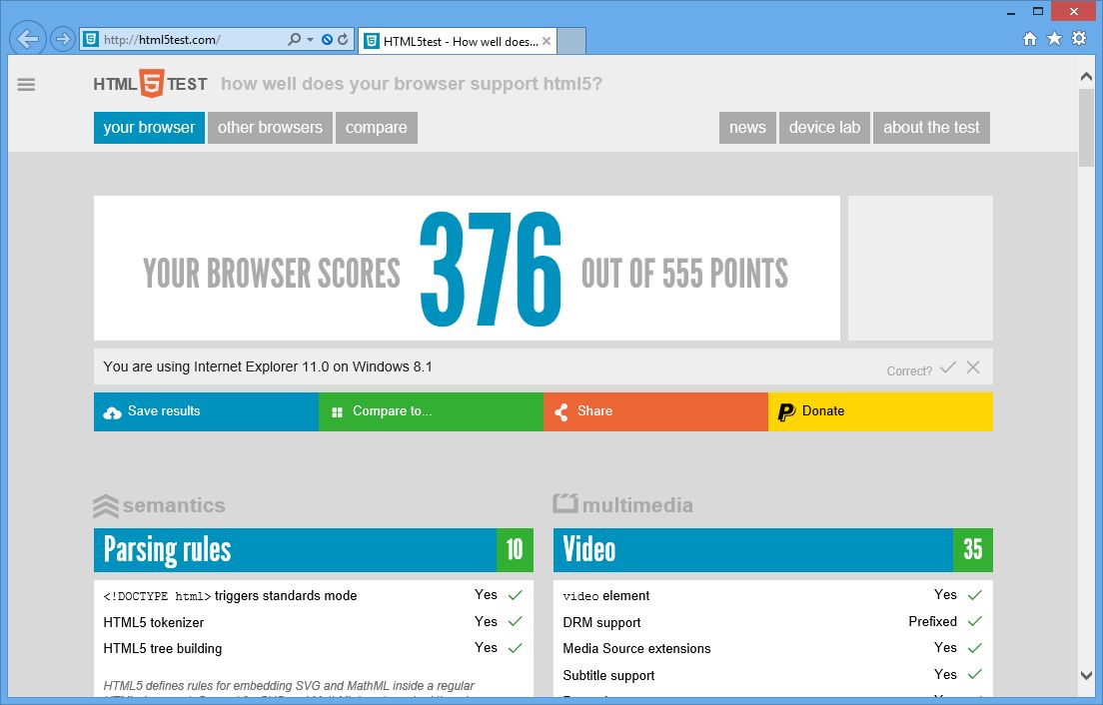Click the favorites star icon
Viewport: 1103px width, 705px height.
tap(1054, 36)
